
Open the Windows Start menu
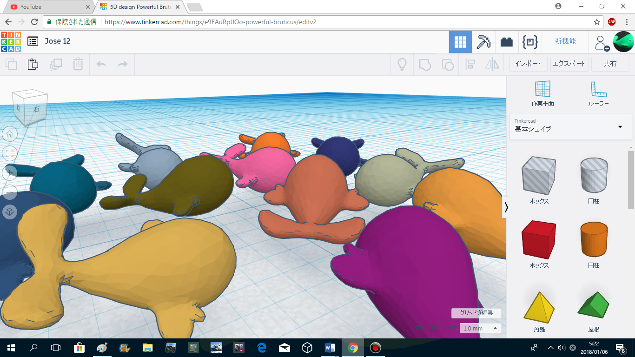11,348
